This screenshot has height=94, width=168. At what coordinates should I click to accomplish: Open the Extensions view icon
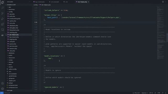click(2, 24)
